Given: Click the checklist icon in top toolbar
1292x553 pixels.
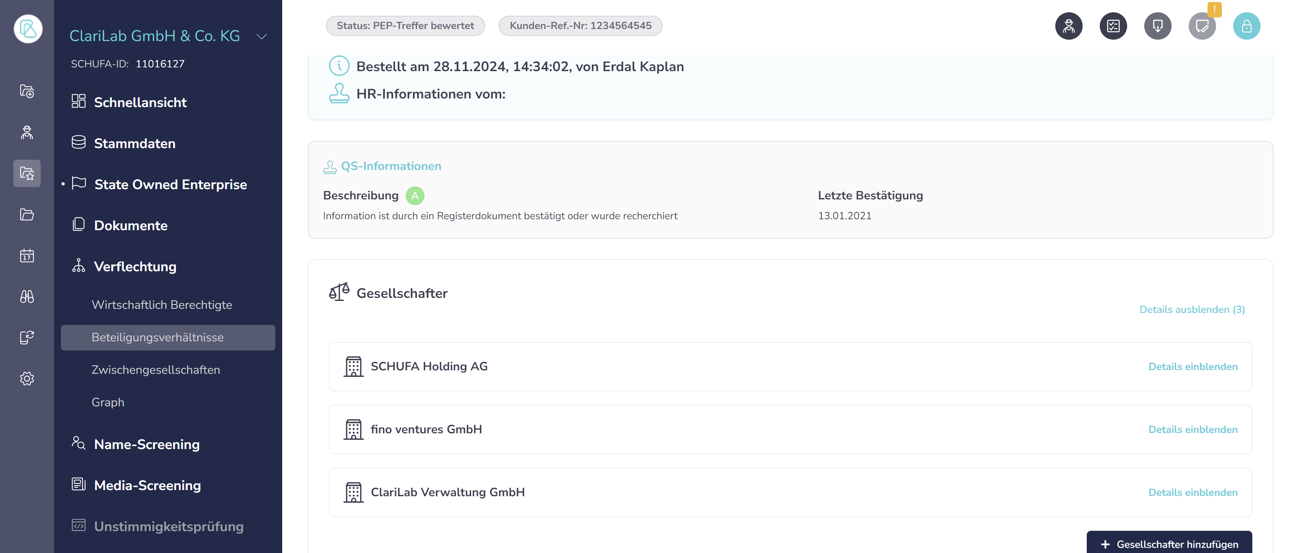Looking at the screenshot, I should [1113, 26].
